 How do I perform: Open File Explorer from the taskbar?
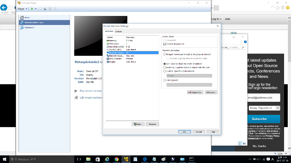(x=88, y=159)
